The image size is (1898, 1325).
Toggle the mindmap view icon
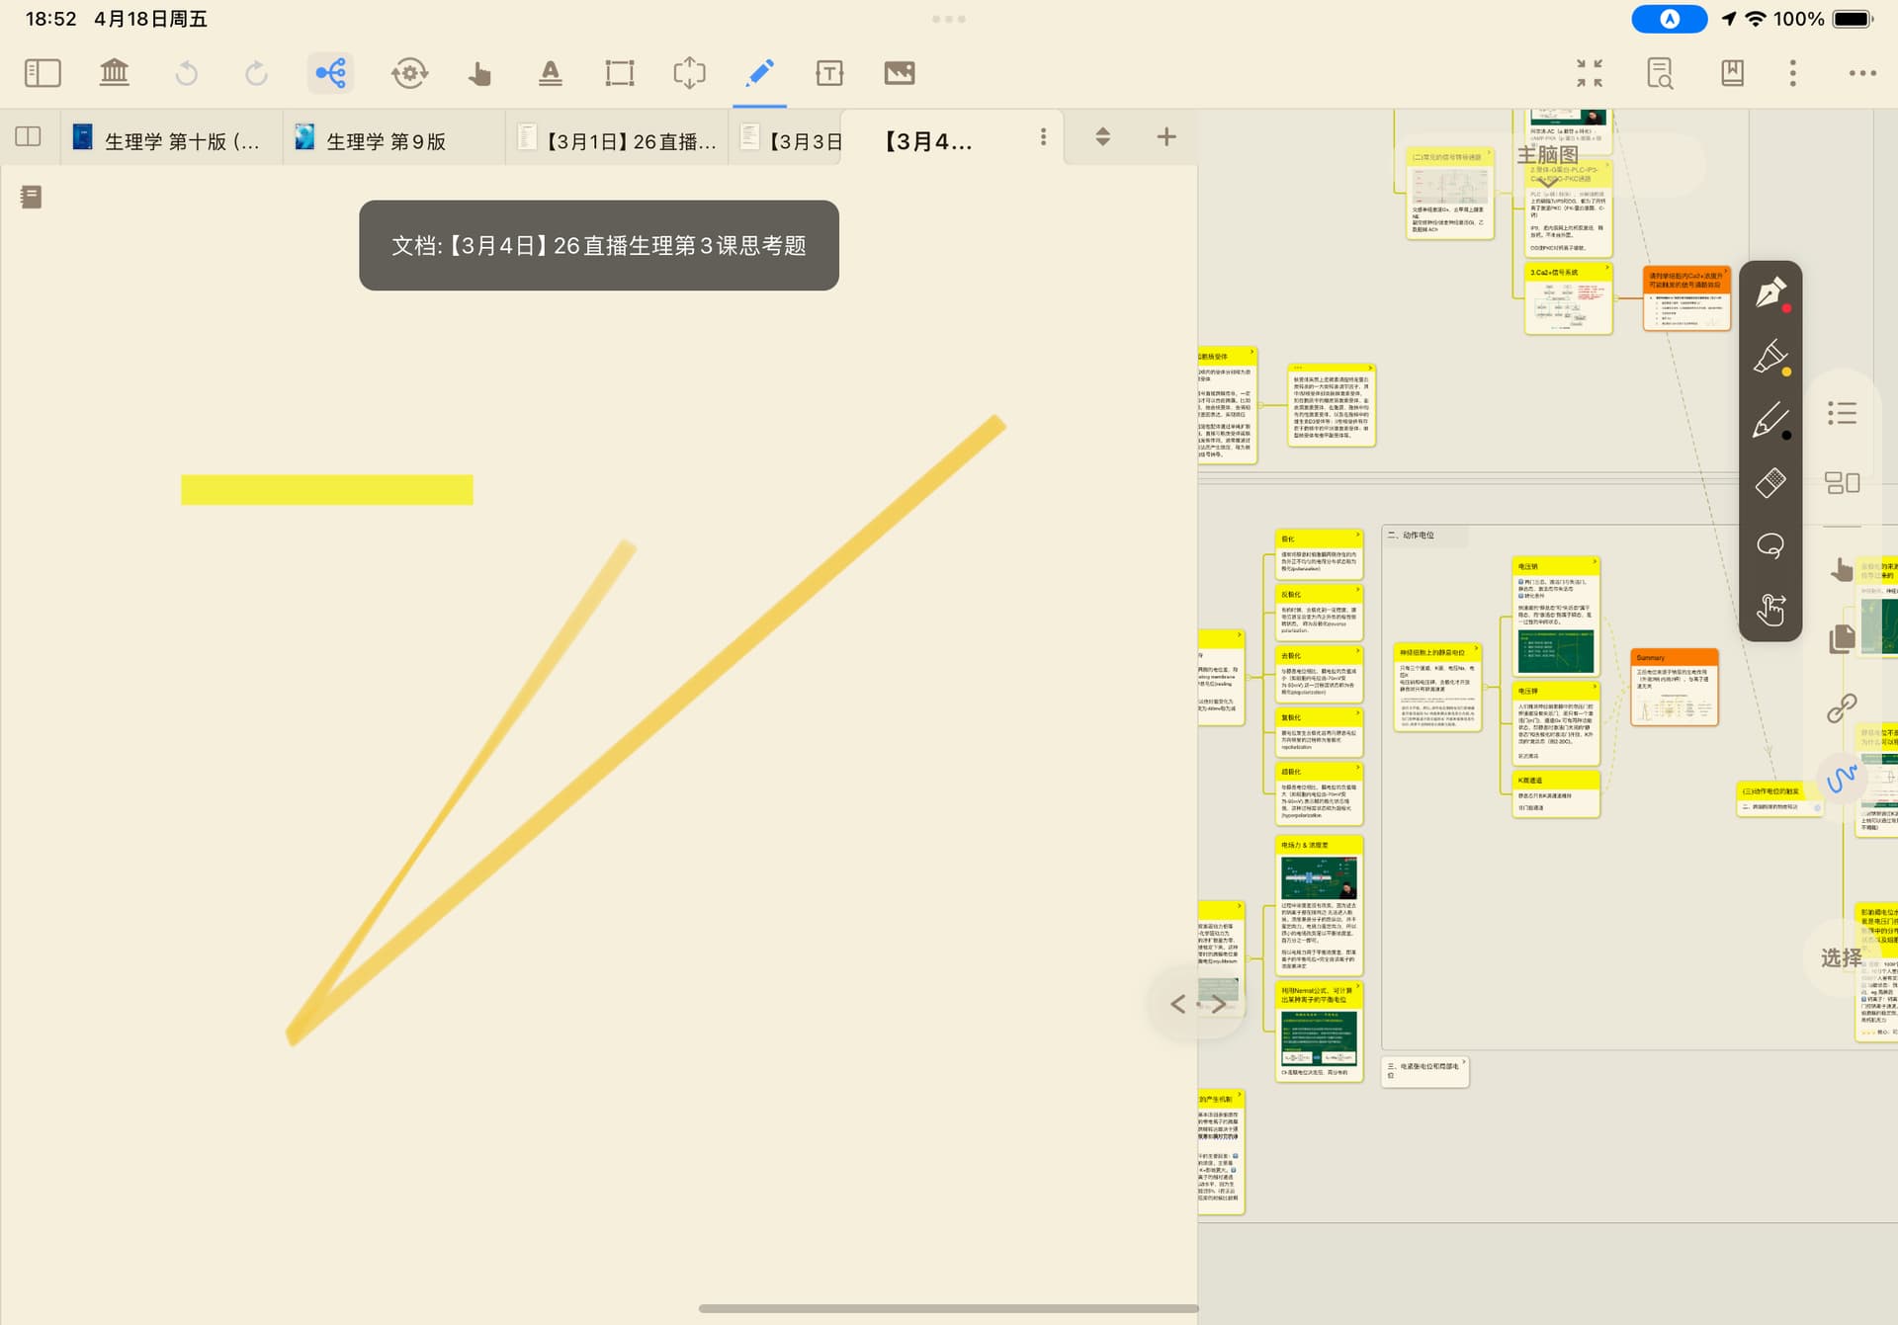click(330, 73)
